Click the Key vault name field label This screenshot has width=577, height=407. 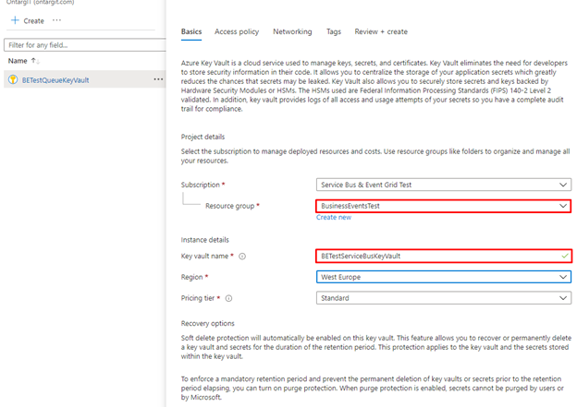click(x=204, y=256)
